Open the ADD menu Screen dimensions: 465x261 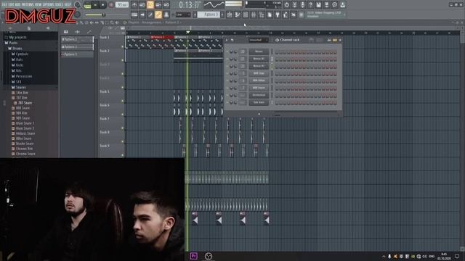pyautogui.click(x=17, y=4)
